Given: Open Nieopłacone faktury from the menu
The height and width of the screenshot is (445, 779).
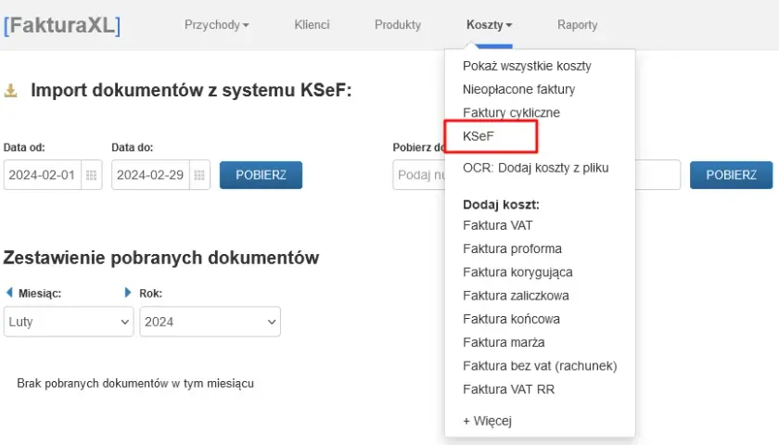Looking at the screenshot, I should point(518,89).
